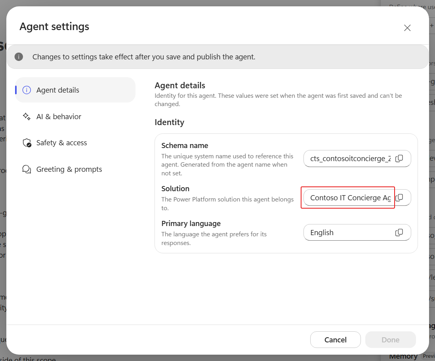
Task: Copy the Solution name value
Action: tap(399, 198)
